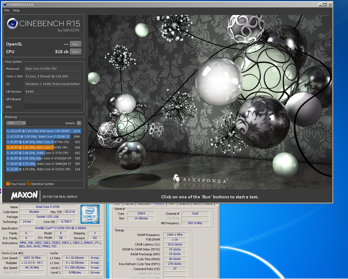Click the Technology value 14 nm
This screenshot has height=279, width=348.
pos(27,222)
